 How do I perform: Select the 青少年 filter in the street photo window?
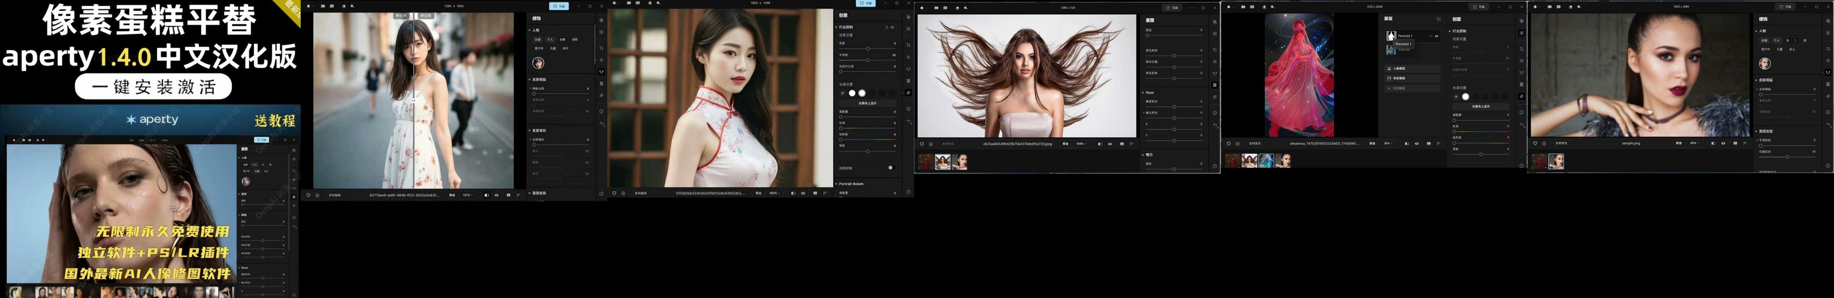click(539, 49)
